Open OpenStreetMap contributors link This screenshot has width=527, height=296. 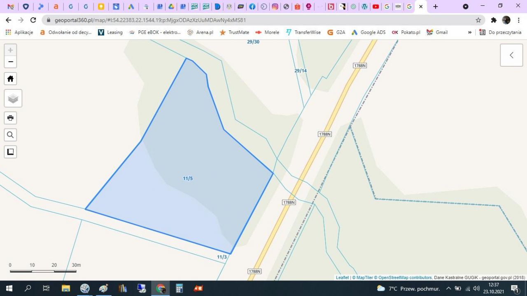[x=403, y=277]
